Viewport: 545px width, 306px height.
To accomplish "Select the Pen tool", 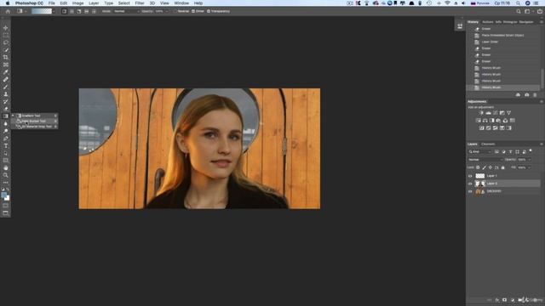I will tap(6, 139).
